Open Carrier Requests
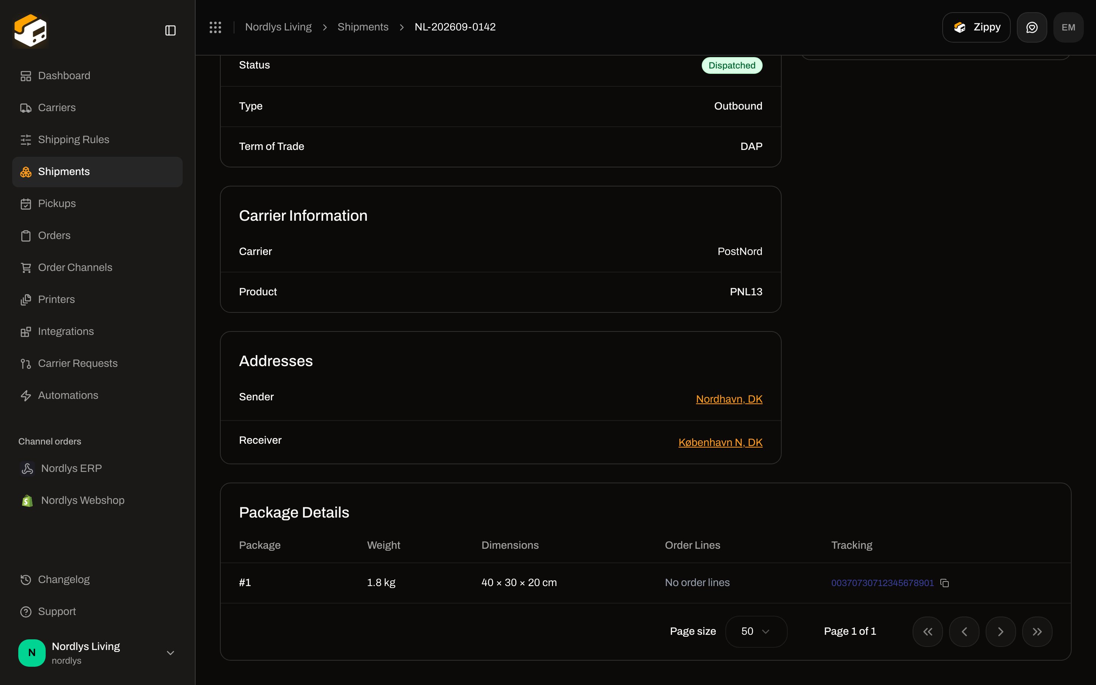1096x685 pixels. (97, 364)
